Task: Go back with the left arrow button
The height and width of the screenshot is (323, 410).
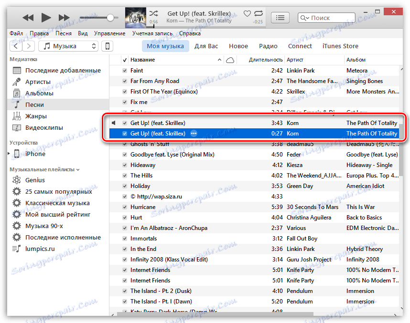Action: 16,46
